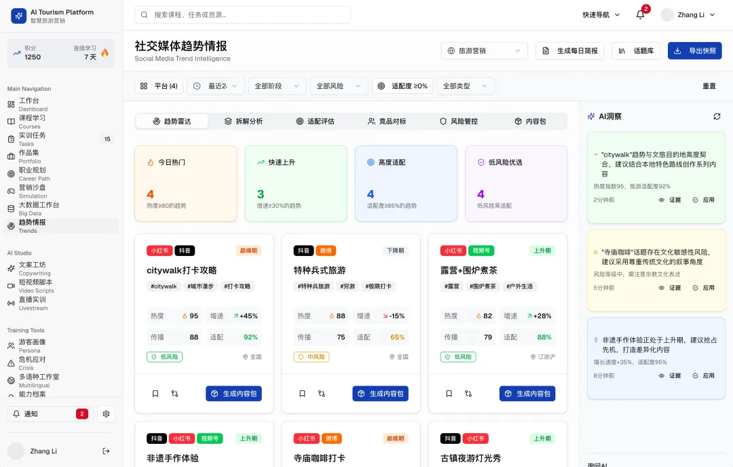Open 实训任务 Tasks in the sidebar
The height and width of the screenshot is (467, 733).
pyautogui.click(x=60, y=139)
